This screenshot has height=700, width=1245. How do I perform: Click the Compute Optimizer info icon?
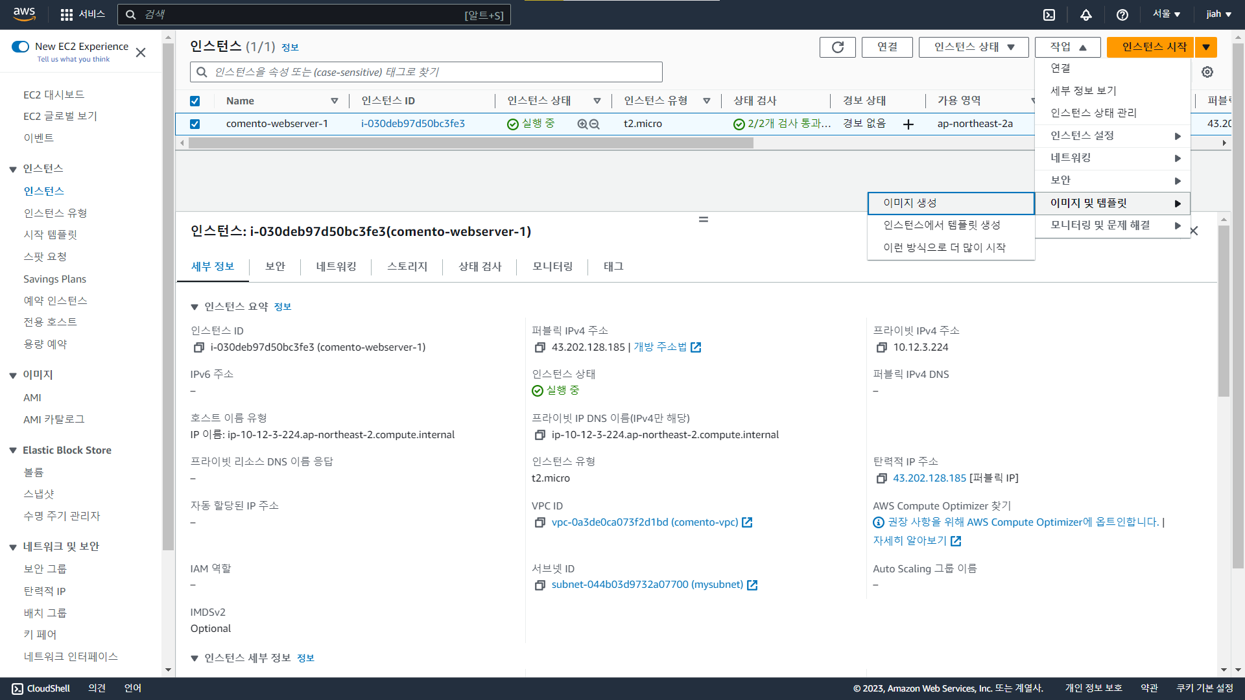tap(879, 522)
